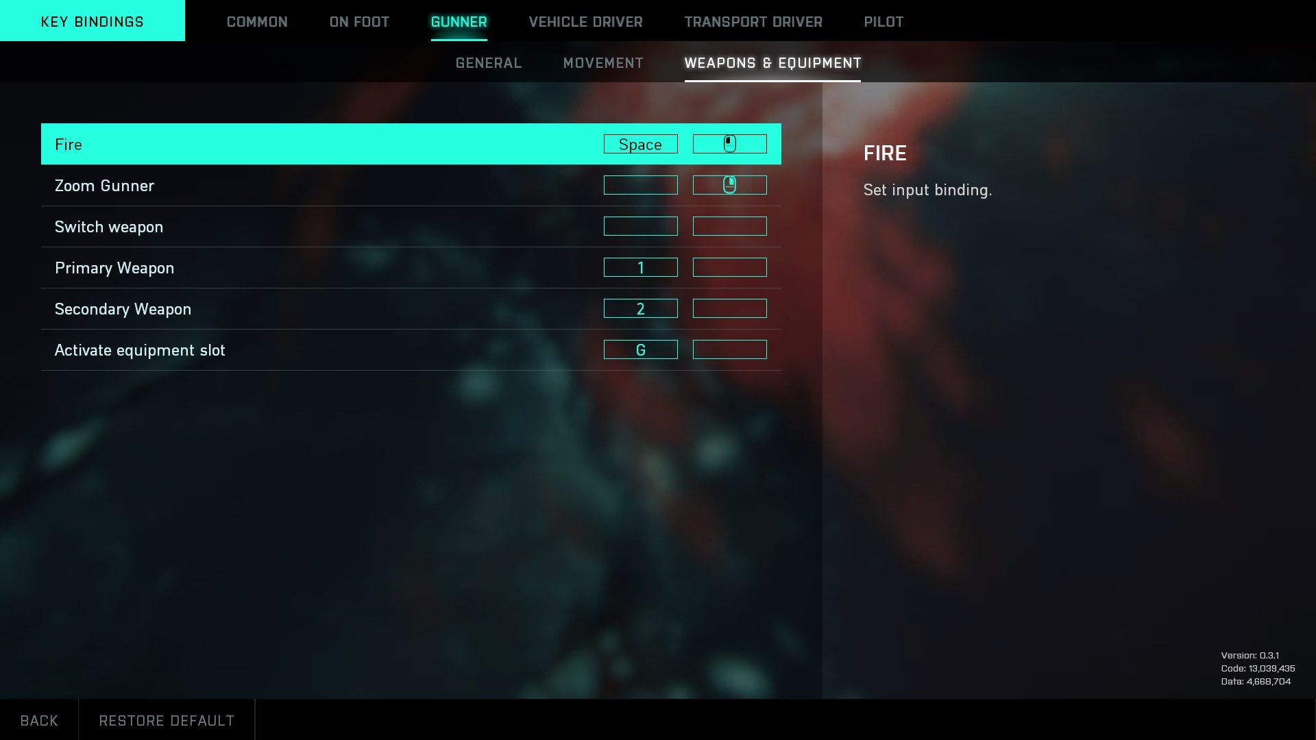Select the Space key binding for Fire
Screen dimensions: 1316x740
[640, 144]
